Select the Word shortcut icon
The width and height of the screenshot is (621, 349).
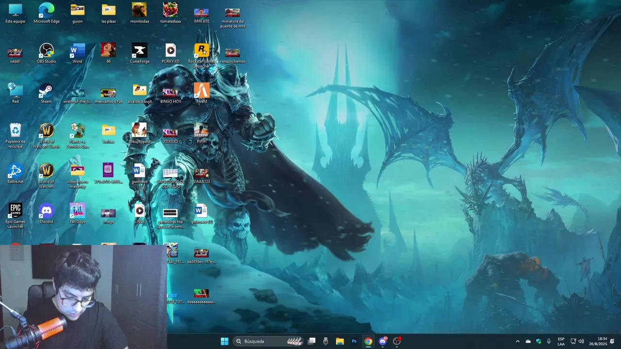click(x=78, y=53)
